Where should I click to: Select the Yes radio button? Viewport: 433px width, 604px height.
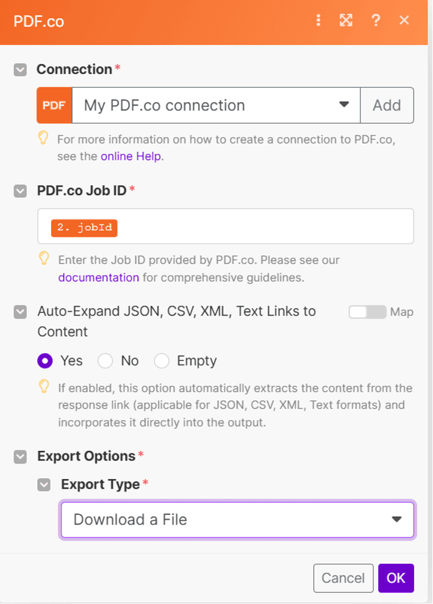click(x=45, y=361)
